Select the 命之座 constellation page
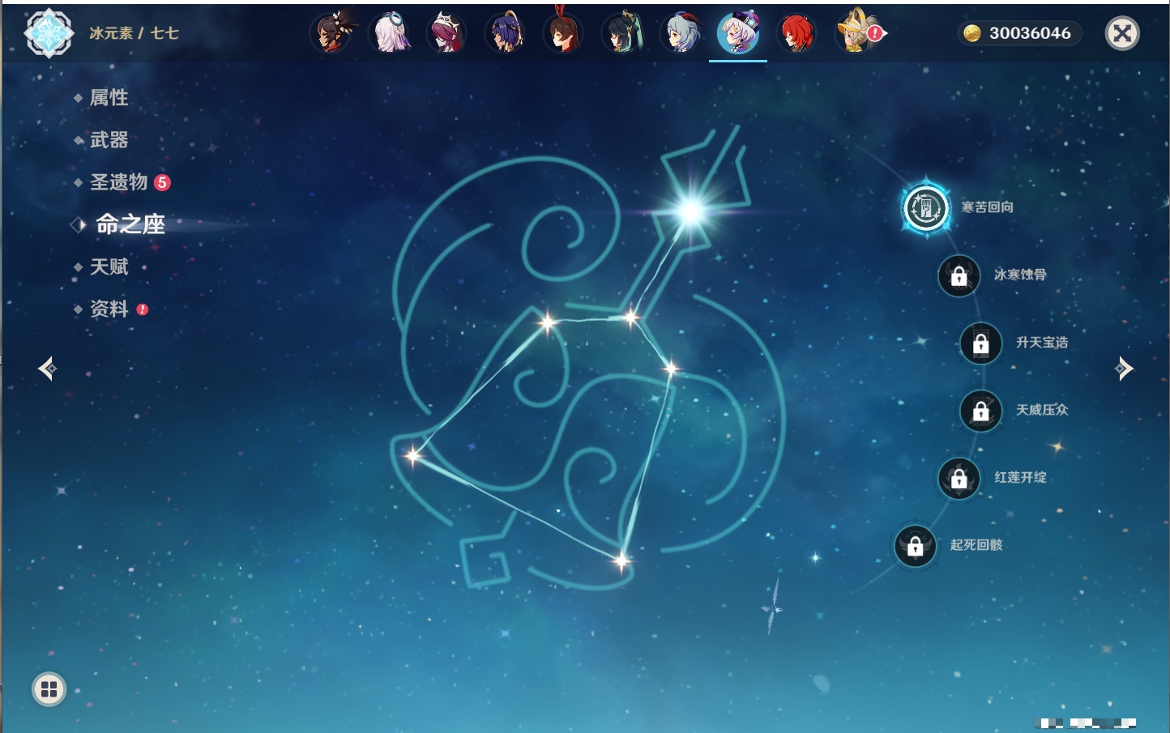 (130, 224)
